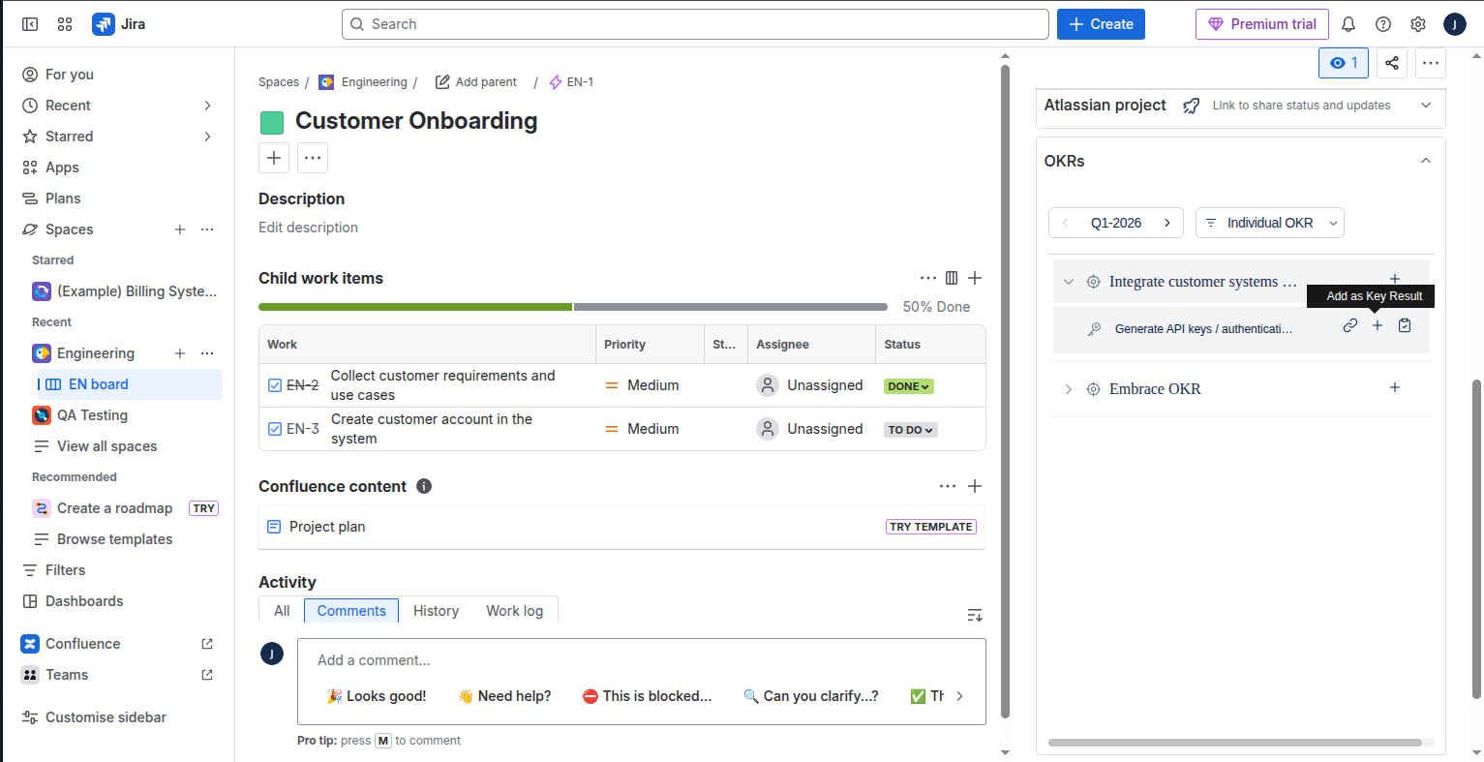Image resolution: width=1484 pixels, height=762 pixels.
Task: Open the DONE status dropdown for EN-2
Action: [x=909, y=386]
